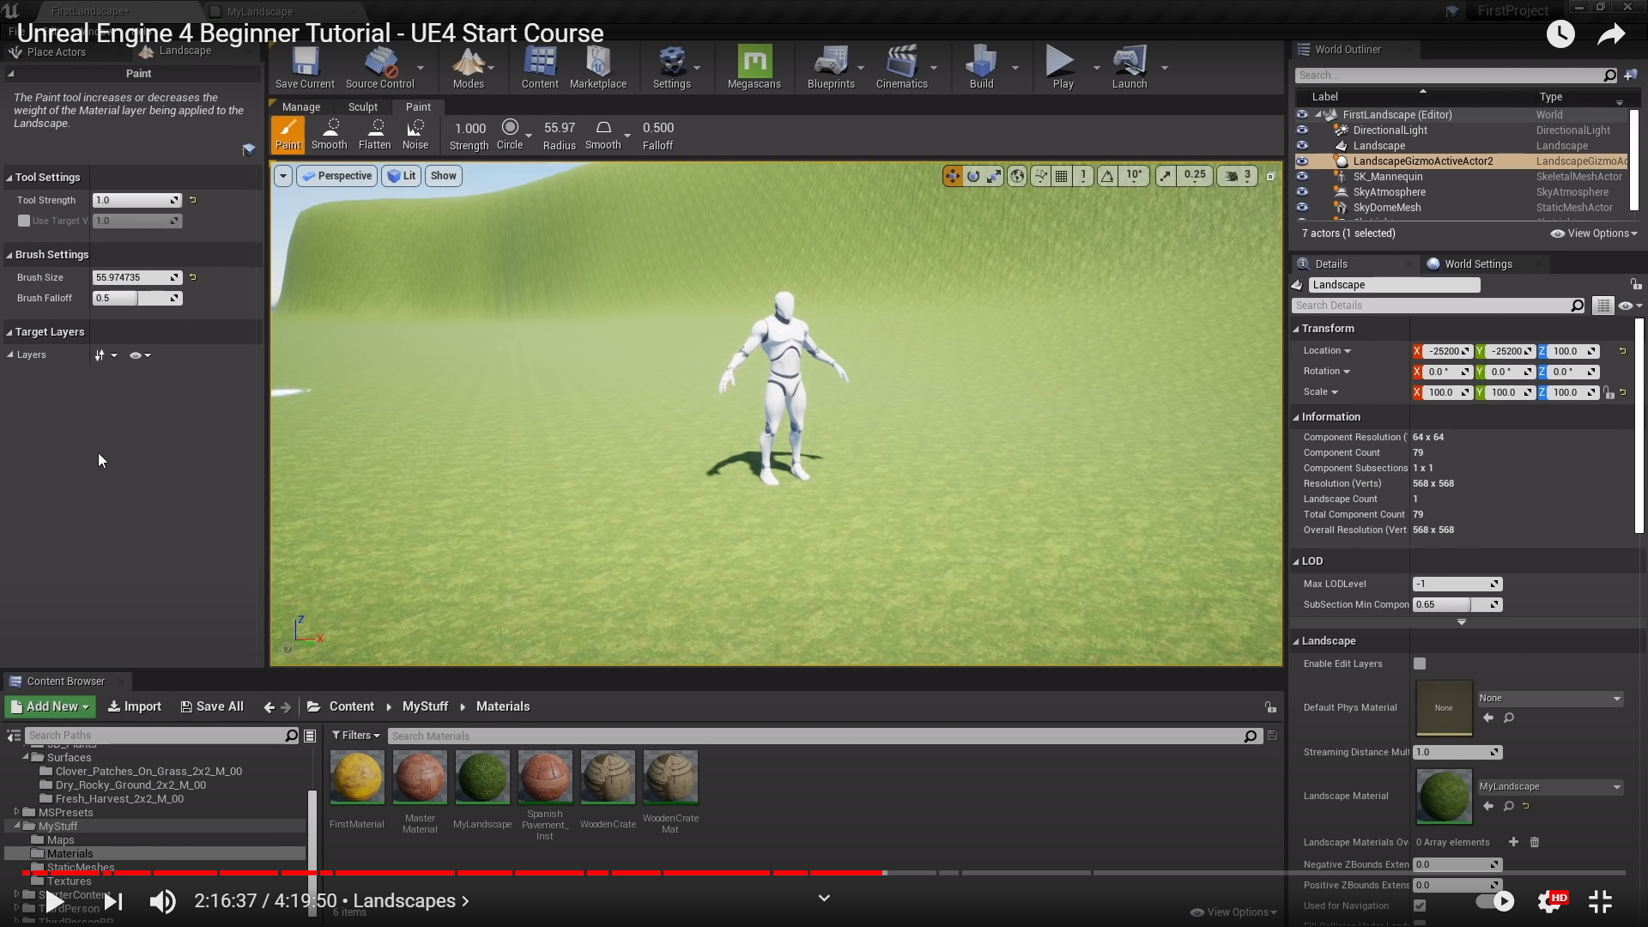This screenshot has width=1648, height=927.
Task: Click the Brush Falloff slider field
Action: (136, 298)
